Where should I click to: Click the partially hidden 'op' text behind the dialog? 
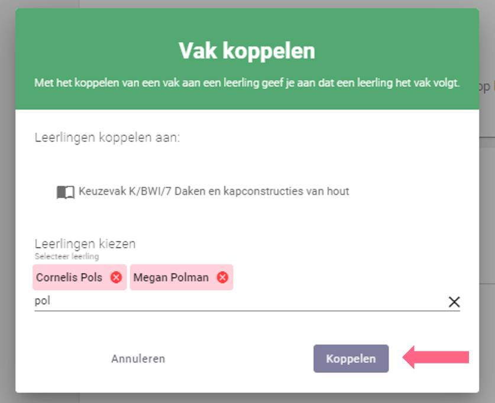pos(484,87)
